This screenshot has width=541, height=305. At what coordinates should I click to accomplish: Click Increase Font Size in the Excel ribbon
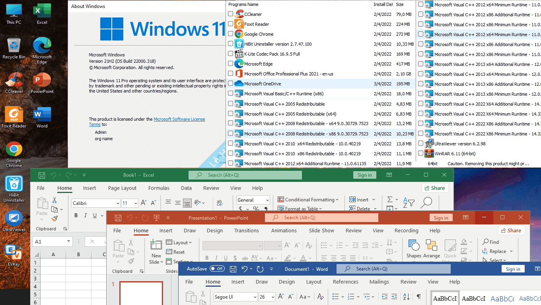[x=144, y=203]
